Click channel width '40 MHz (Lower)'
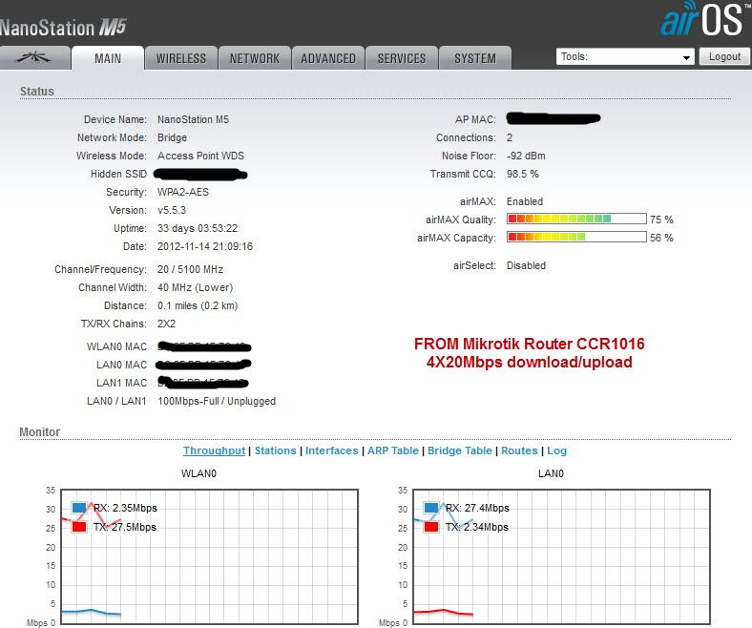Image resolution: width=752 pixels, height=628 pixels. coord(196,287)
